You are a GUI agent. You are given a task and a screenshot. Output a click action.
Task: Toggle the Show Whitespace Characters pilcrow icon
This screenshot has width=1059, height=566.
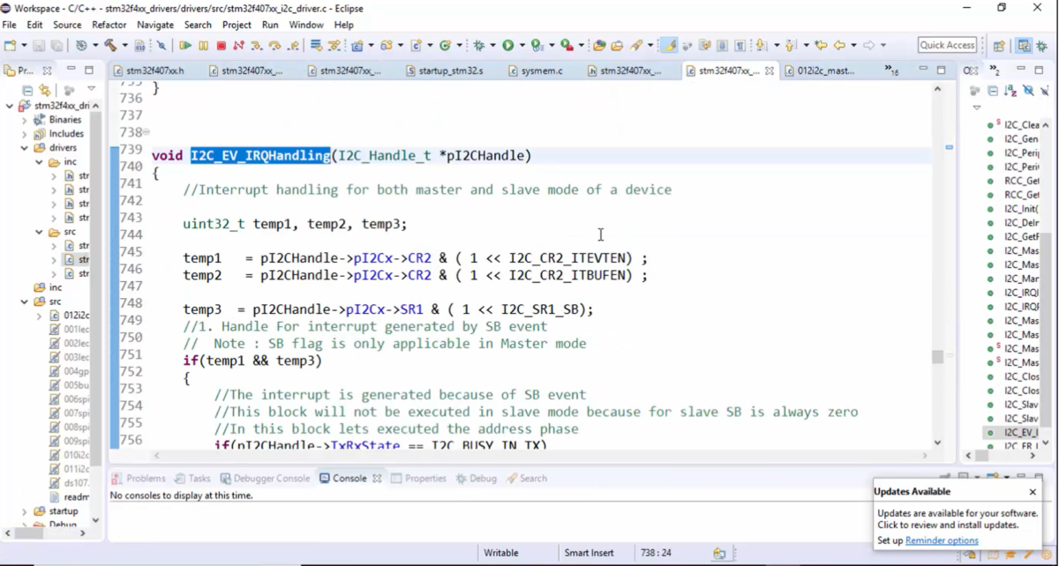coord(740,45)
